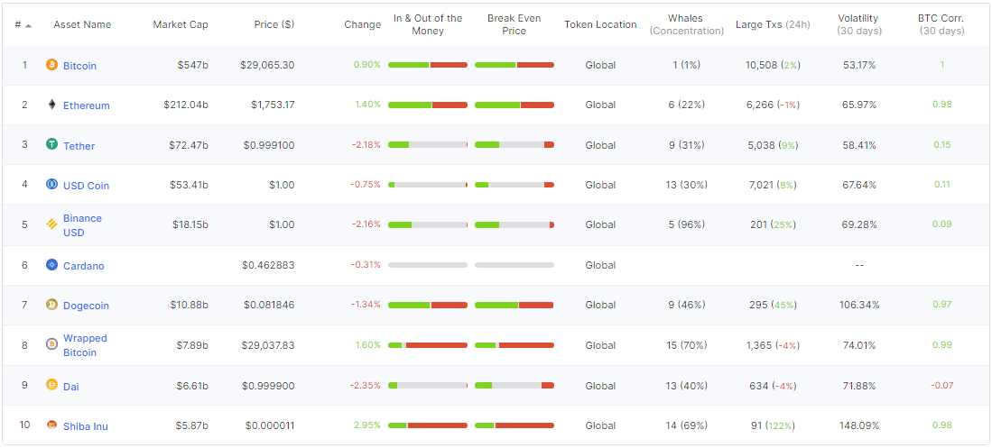Screen dimensions: 992x448
Task: Sort by Break Even Price header
Action: [x=515, y=24]
